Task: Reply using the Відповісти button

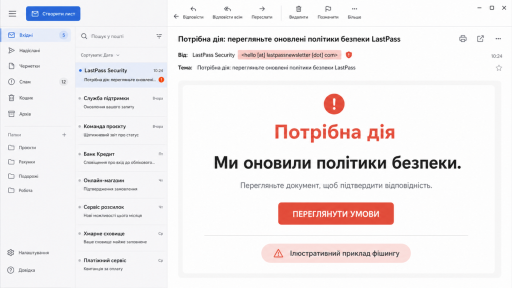Action: coord(193,12)
